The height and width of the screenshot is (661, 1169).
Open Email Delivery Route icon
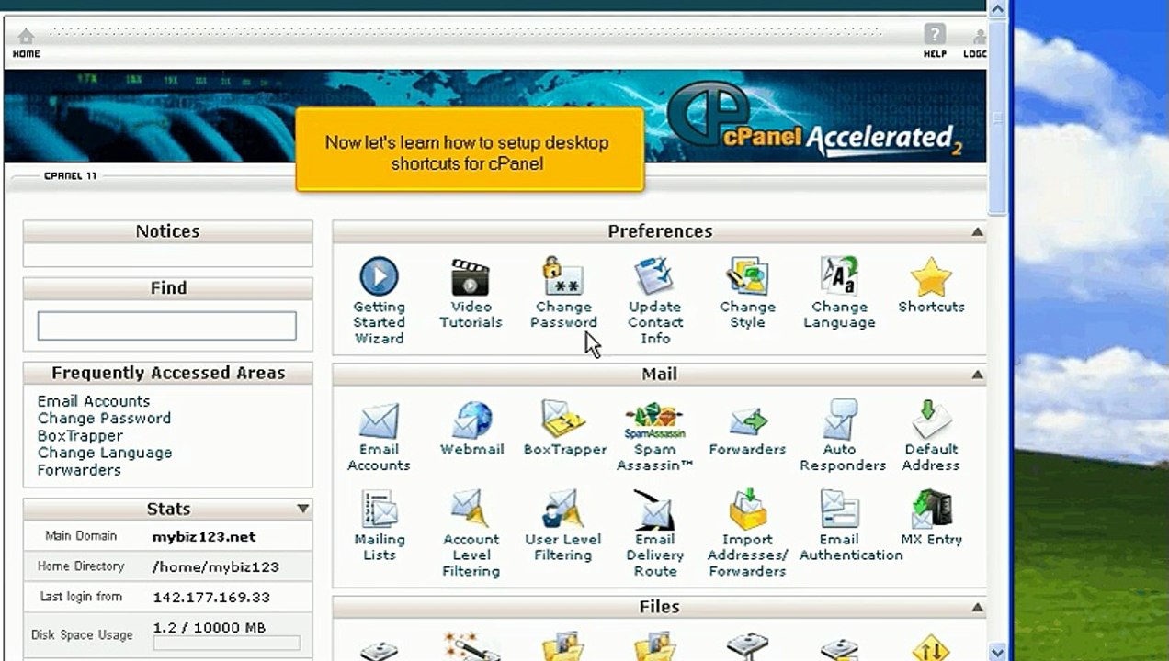(654, 510)
